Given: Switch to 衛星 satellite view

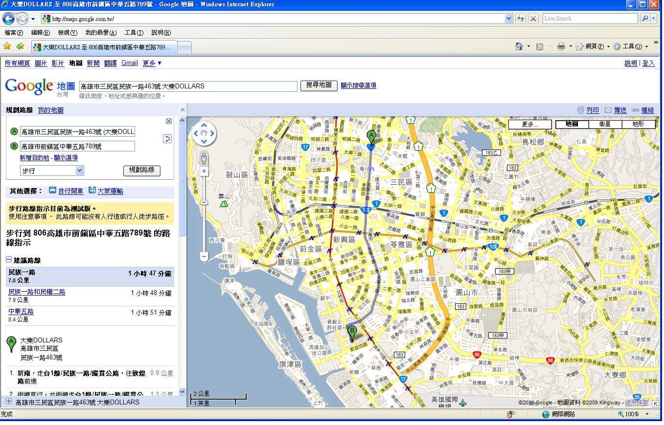Looking at the screenshot, I should 605,124.
